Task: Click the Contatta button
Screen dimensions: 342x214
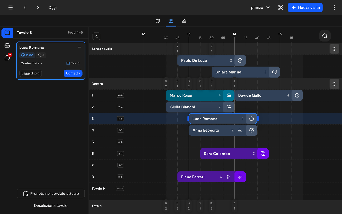Action: pyautogui.click(x=73, y=73)
